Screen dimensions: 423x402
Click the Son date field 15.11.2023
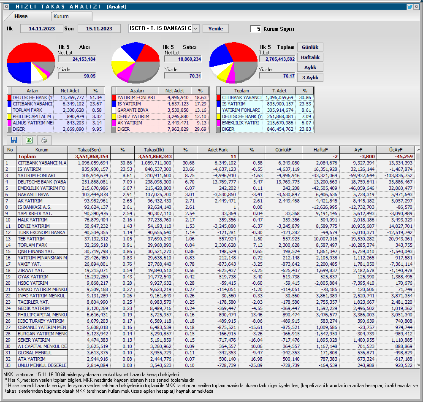click(x=99, y=29)
